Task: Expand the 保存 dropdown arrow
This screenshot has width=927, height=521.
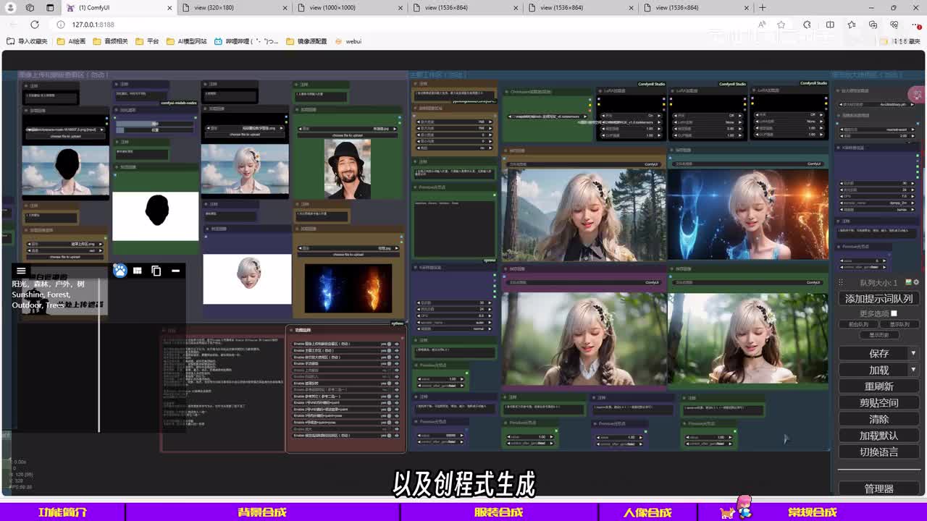Action: coord(913,353)
